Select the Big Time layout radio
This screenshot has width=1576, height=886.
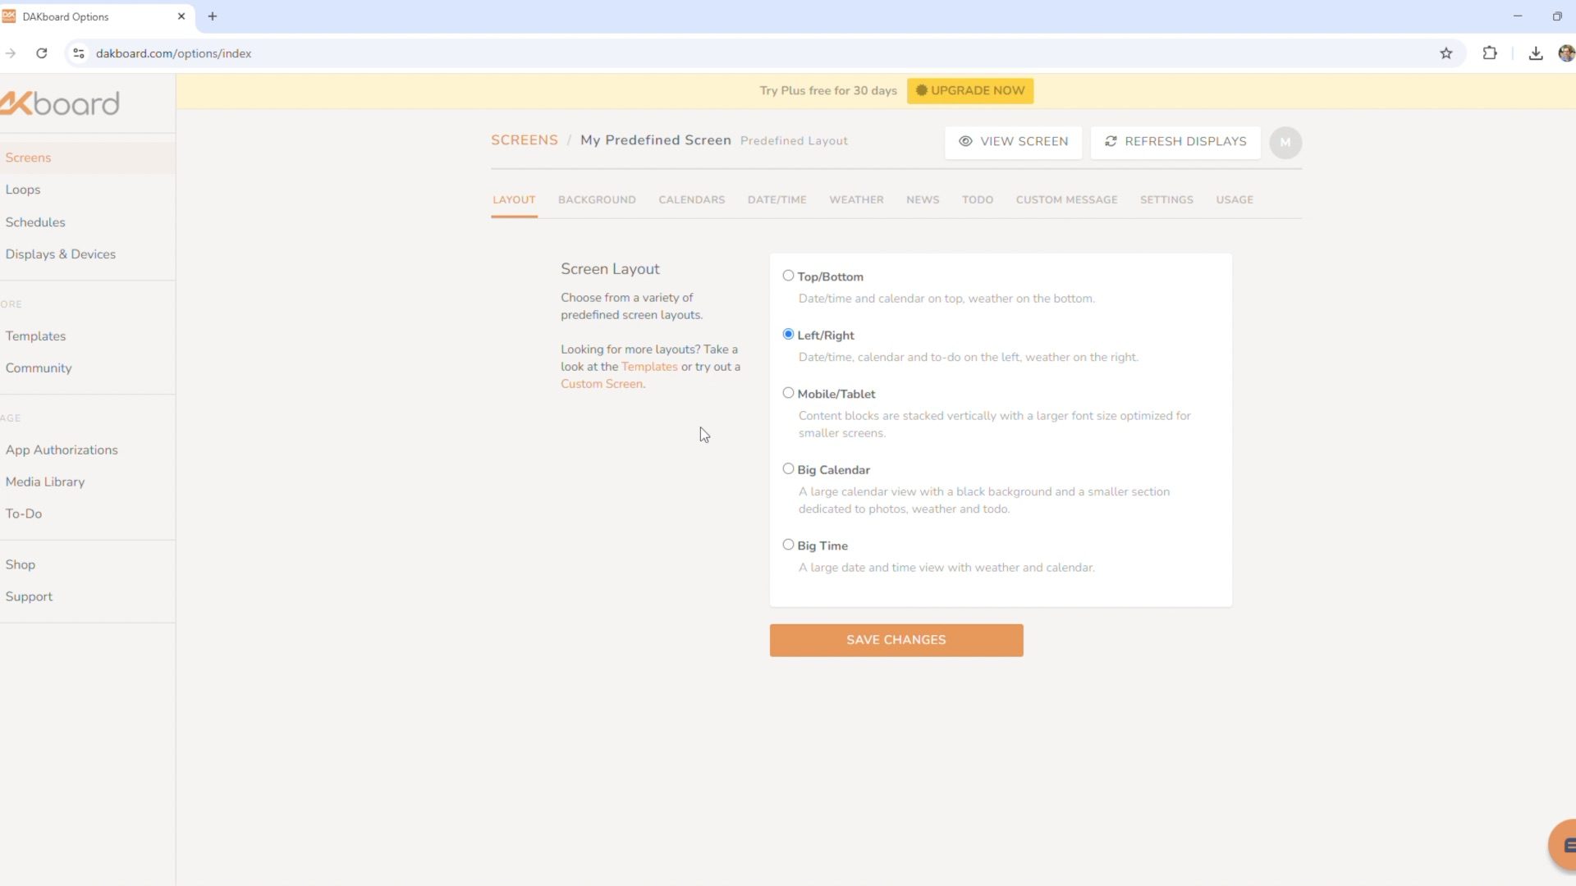788,545
